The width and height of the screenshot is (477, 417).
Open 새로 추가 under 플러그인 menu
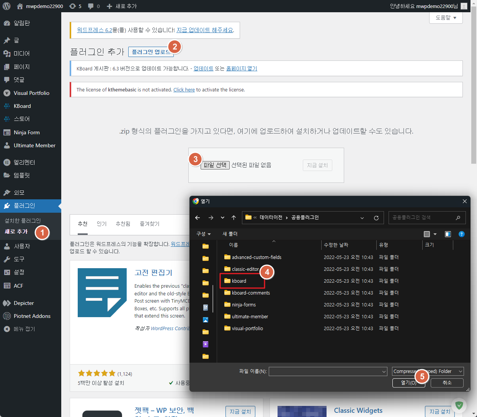click(16, 232)
